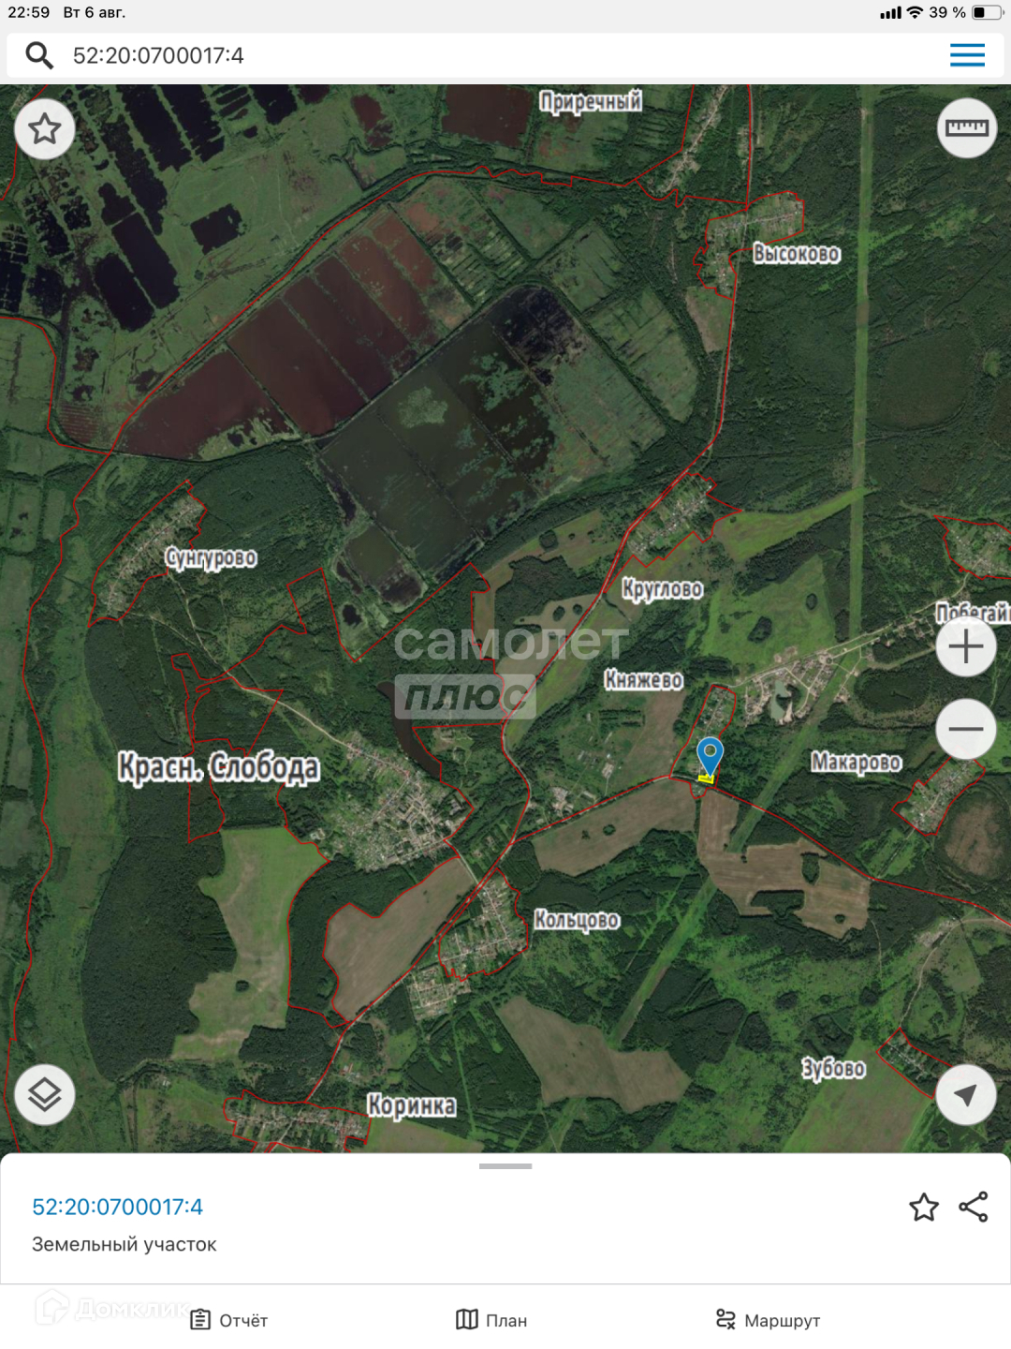Open the Отчёт tab
1011x1349 pixels.
pos(229,1320)
